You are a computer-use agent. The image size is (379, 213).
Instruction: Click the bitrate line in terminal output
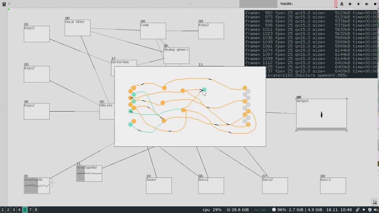click(x=307, y=75)
